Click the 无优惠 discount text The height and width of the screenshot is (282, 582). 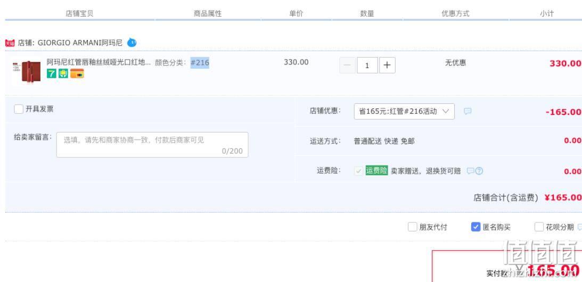point(455,63)
